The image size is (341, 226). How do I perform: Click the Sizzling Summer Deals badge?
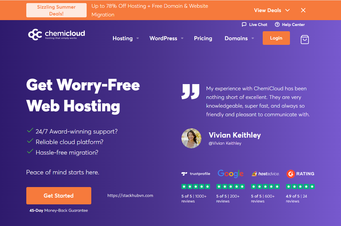pos(56,10)
